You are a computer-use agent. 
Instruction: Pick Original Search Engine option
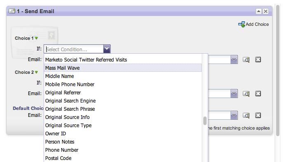[123, 100]
